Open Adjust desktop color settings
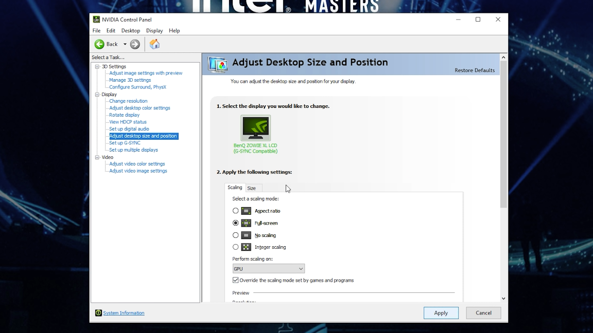 (139, 108)
